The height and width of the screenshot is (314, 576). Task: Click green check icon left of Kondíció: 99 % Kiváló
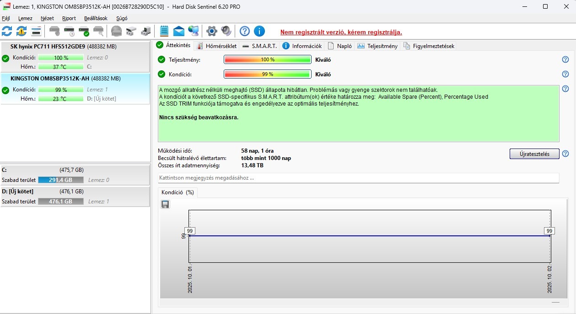[x=161, y=74]
